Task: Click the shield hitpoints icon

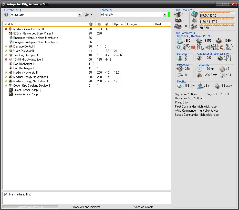Action: pyautogui.click(x=180, y=41)
